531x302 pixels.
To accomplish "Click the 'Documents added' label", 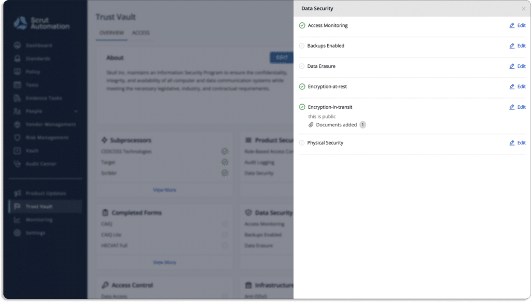I will pyautogui.click(x=336, y=125).
